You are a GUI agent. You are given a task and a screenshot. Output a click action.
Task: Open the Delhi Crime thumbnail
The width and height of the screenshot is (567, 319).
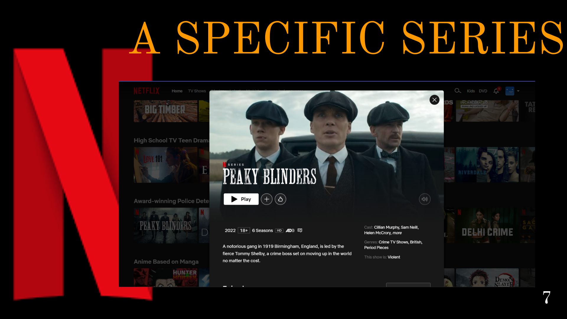tap(487, 226)
